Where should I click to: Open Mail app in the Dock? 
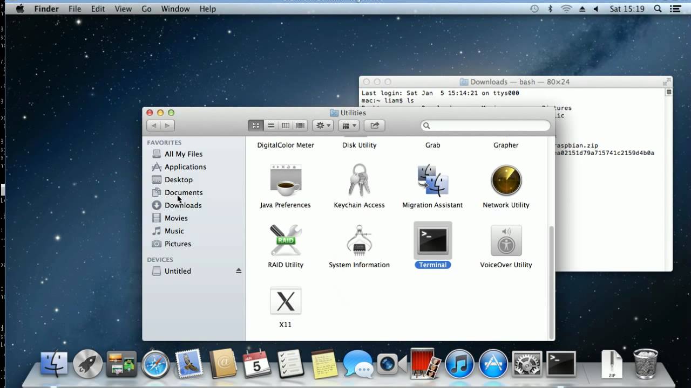[189, 364]
